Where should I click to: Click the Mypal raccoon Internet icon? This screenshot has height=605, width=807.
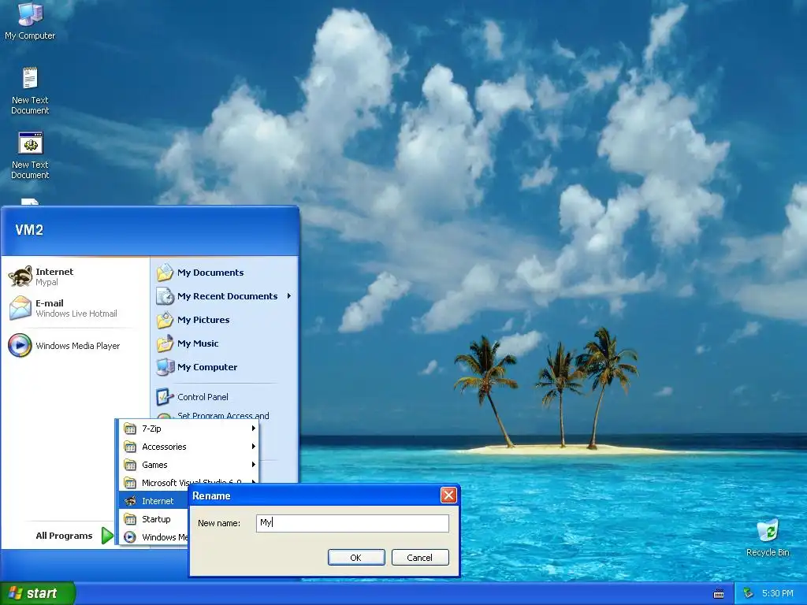(20, 277)
